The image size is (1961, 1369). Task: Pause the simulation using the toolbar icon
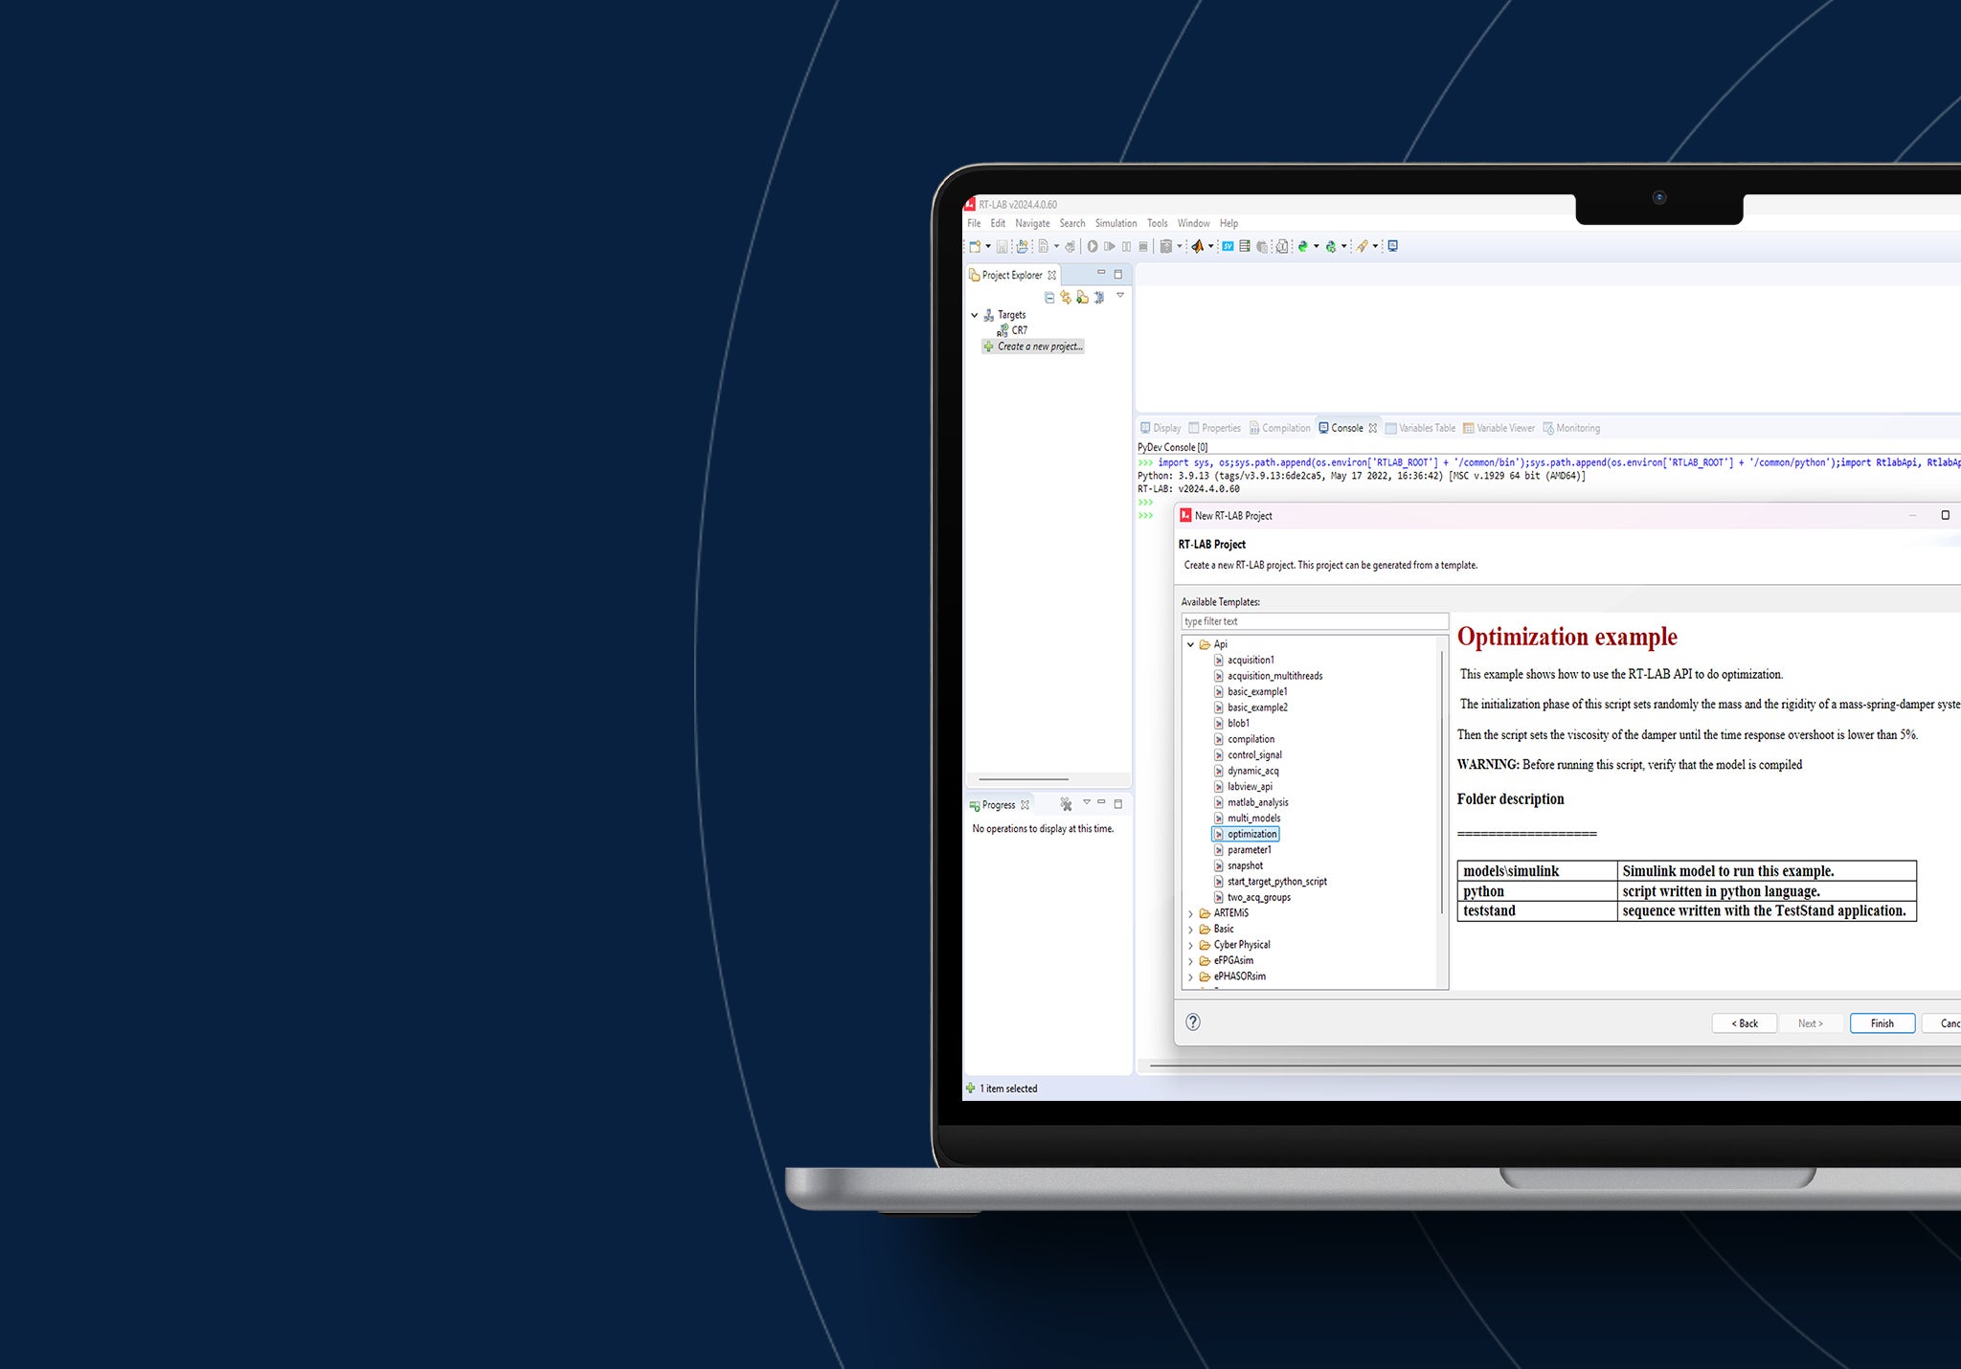pyautogui.click(x=1126, y=245)
